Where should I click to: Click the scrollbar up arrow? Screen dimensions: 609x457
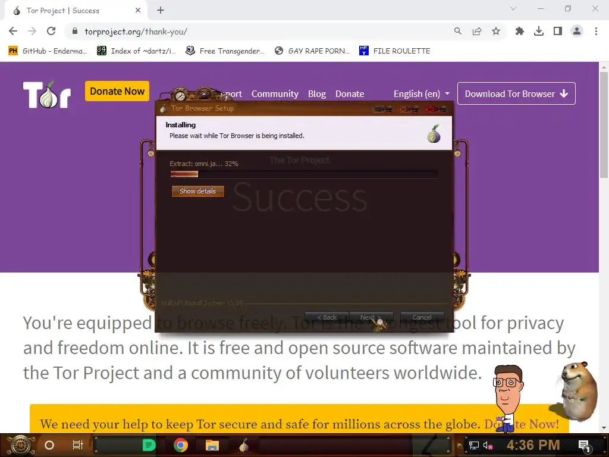[604, 67]
